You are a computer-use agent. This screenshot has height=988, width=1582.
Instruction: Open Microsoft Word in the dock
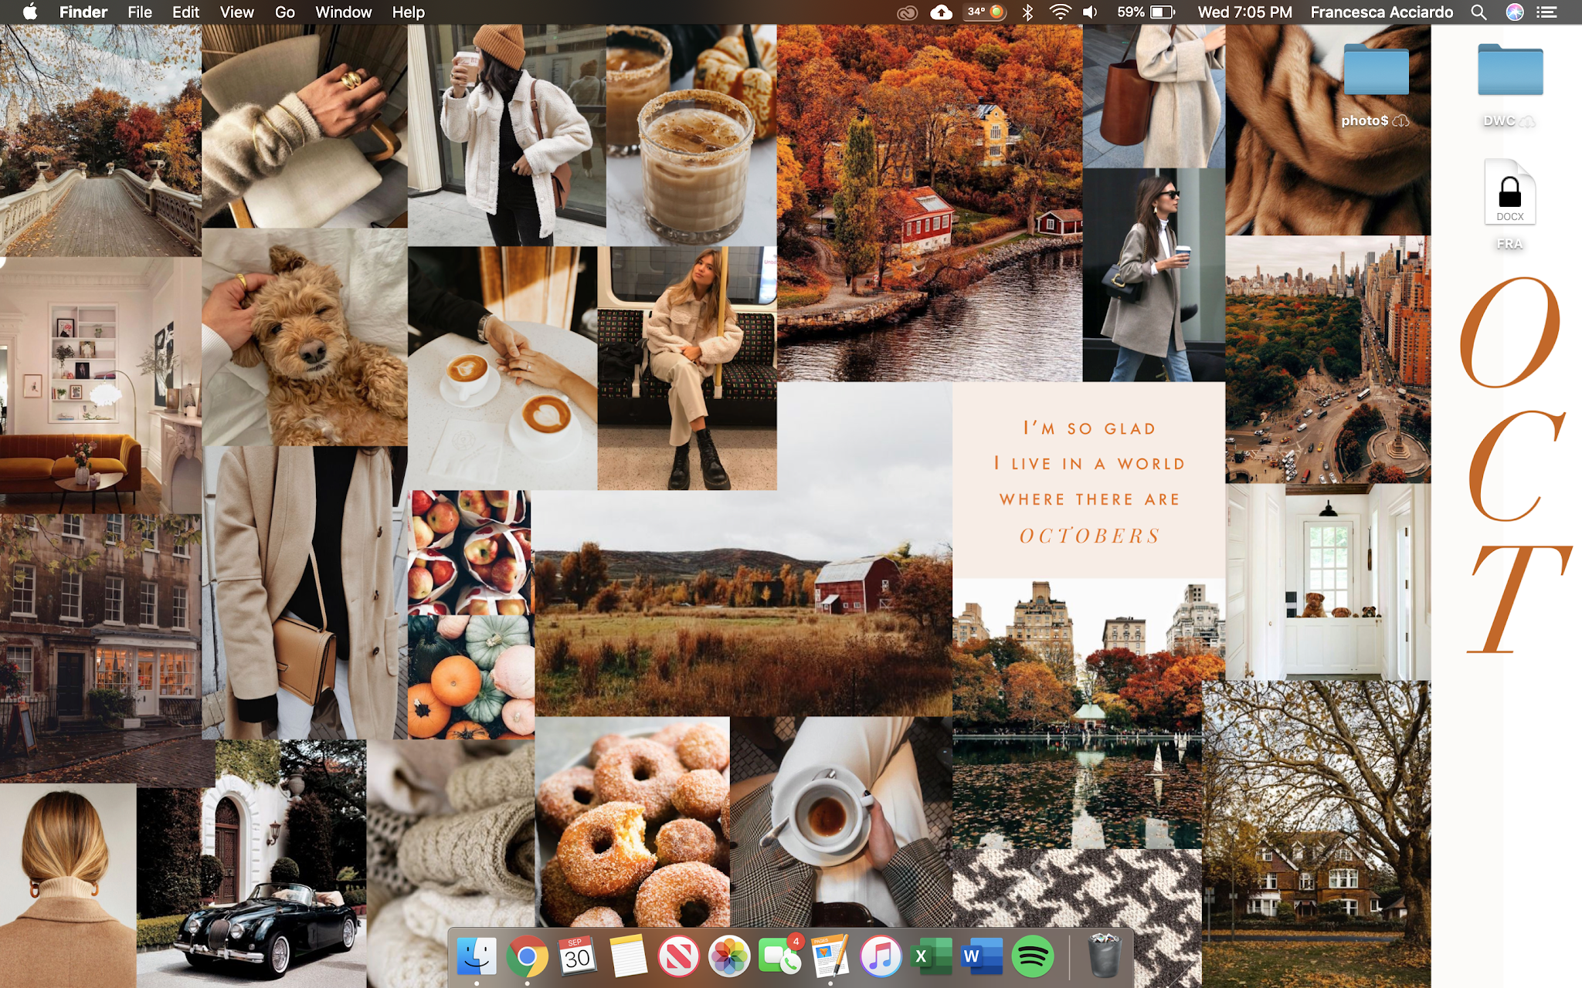(982, 957)
